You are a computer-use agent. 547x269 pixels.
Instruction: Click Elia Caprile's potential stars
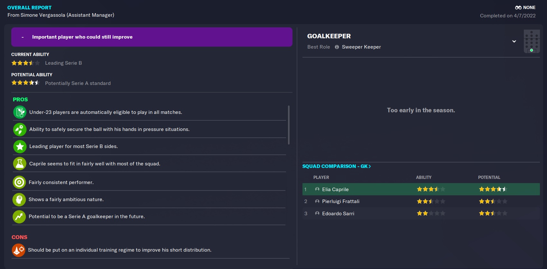click(493, 189)
